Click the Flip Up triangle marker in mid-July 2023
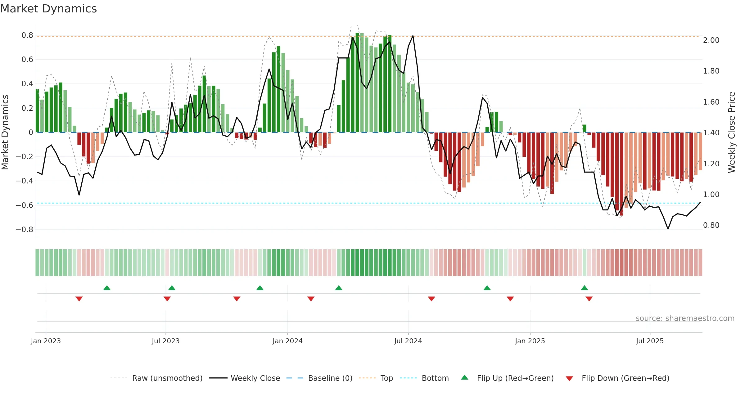Image resolution: width=745 pixels, height=419 pixels. click(172, 288)
